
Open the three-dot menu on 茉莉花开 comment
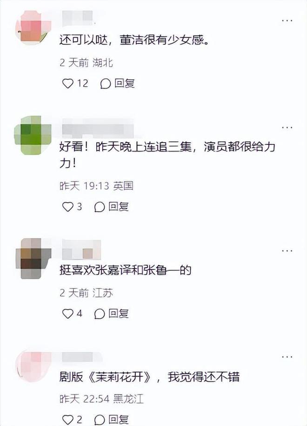pyautogui.click(x=287, y=357)
